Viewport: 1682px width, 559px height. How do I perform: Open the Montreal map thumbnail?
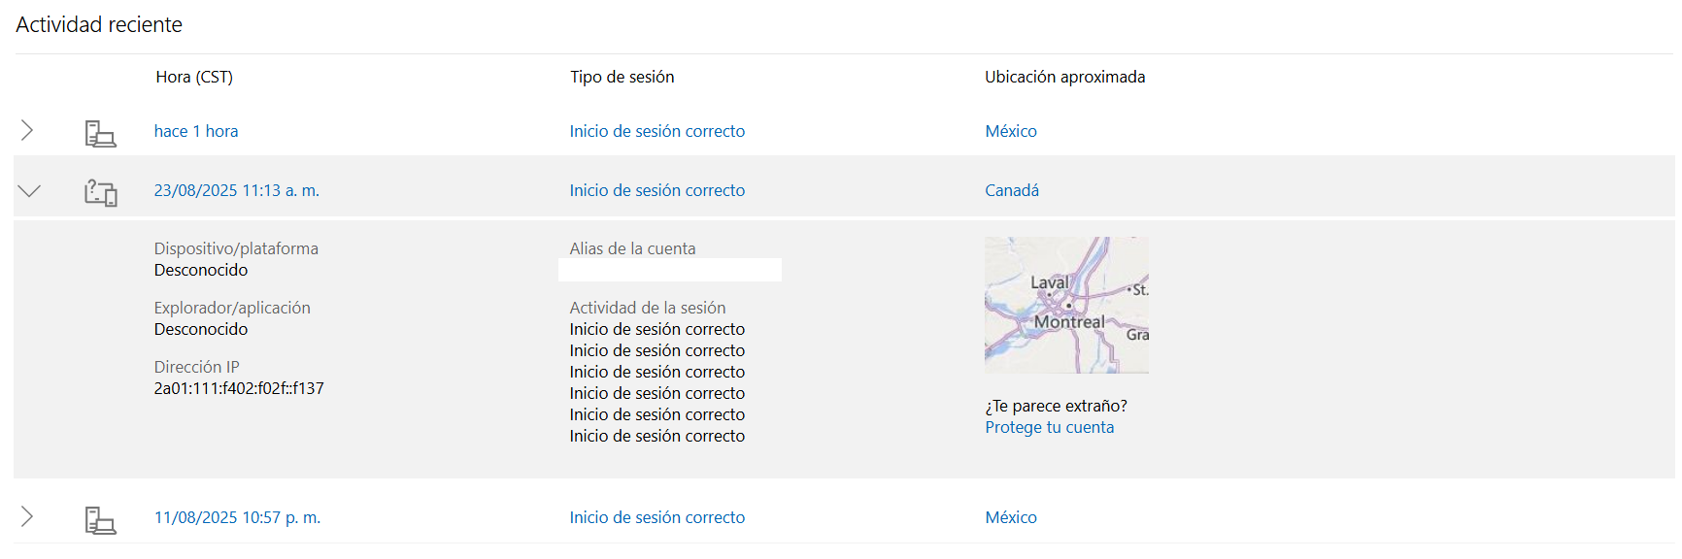tap(1066, 305)
